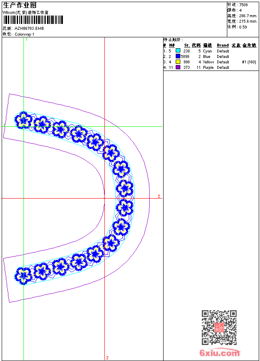
Task: Click stitch count 5898 in Blue row
Action: (185, 57)
